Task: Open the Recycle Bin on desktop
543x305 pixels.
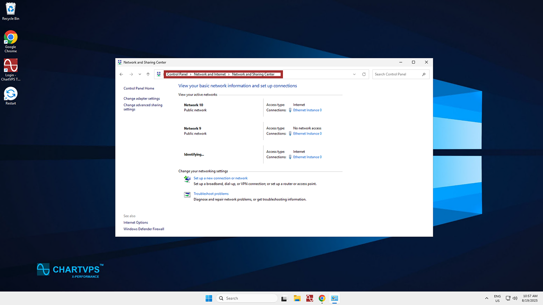Action: 11,8
